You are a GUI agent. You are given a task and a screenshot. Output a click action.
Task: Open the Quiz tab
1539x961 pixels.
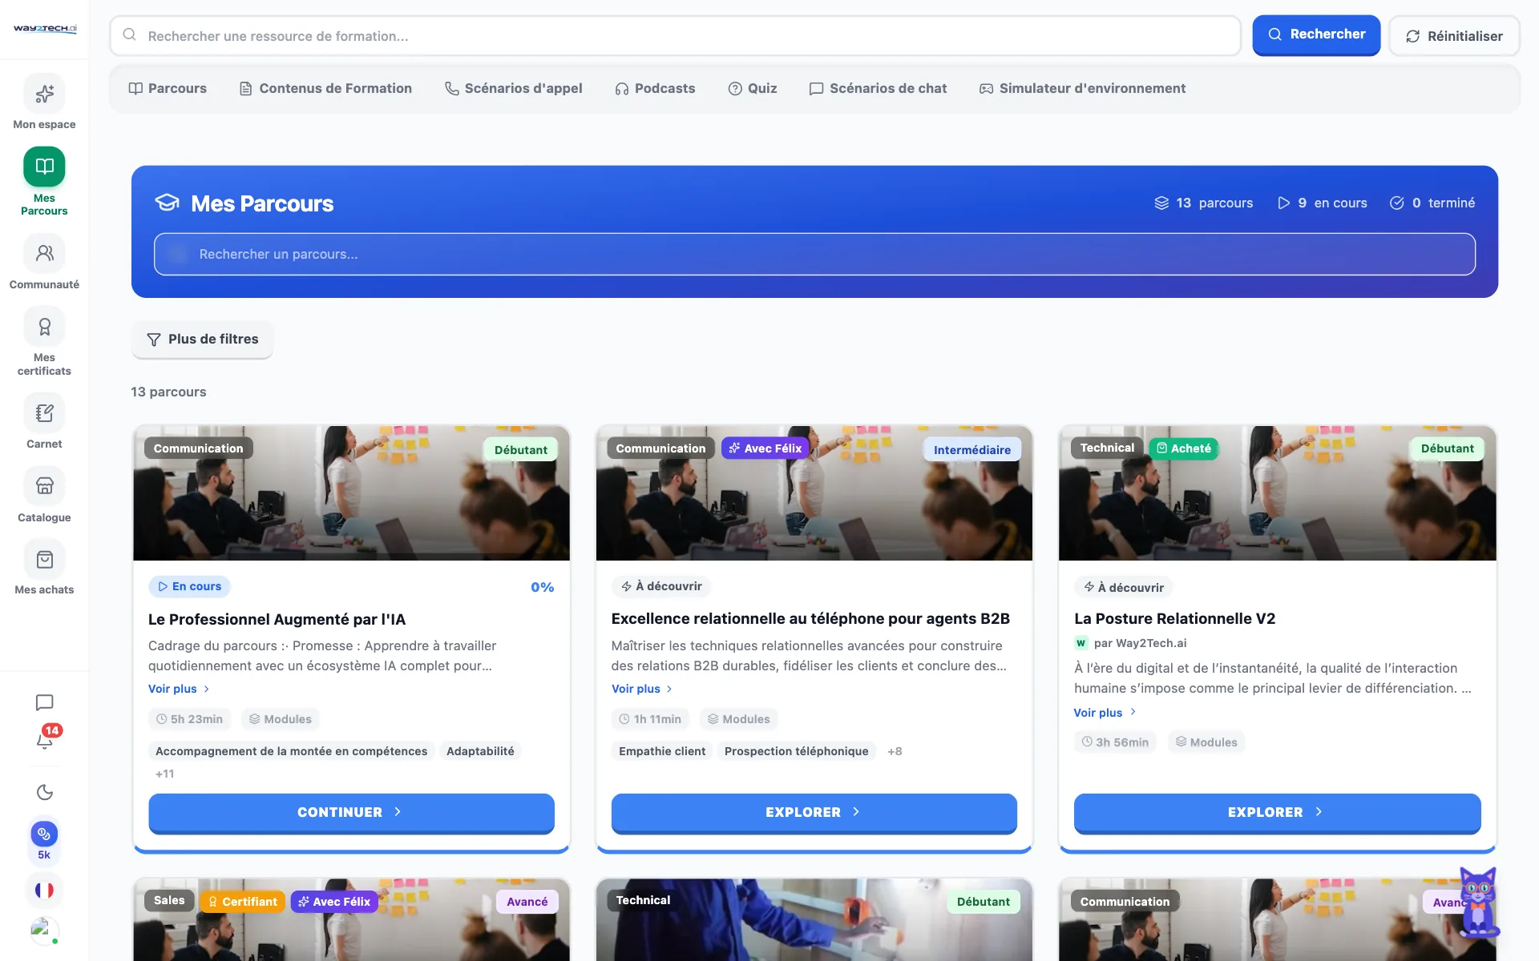(x=752, y=88)
